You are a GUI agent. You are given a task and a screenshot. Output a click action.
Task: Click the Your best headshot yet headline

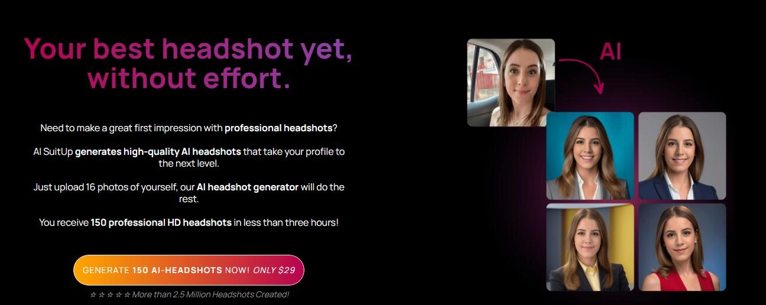click(x=189, y=48)
